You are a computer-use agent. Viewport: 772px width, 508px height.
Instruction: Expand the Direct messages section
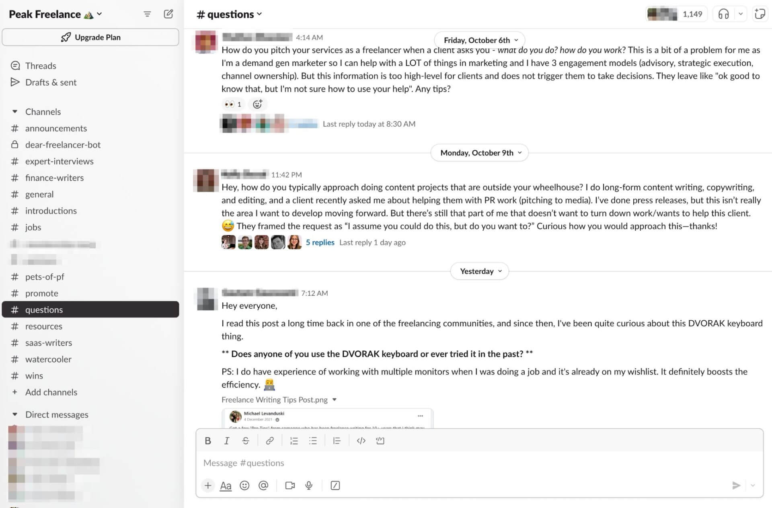[x=15, y=414]
